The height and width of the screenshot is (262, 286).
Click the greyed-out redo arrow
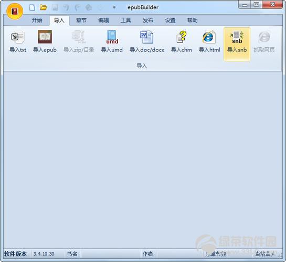[x=78, y=7]
